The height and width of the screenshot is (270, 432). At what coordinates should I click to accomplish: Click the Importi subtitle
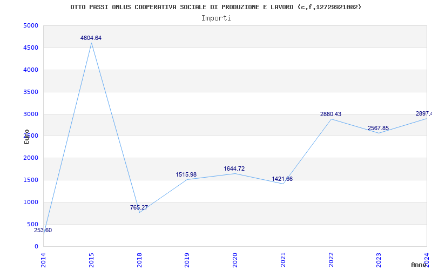pyautogui.click(x=216, y=18)
